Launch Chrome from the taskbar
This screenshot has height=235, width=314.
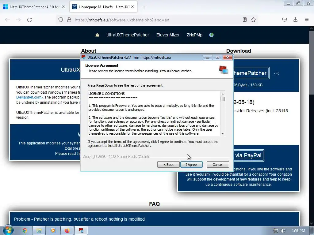[25, 231]
